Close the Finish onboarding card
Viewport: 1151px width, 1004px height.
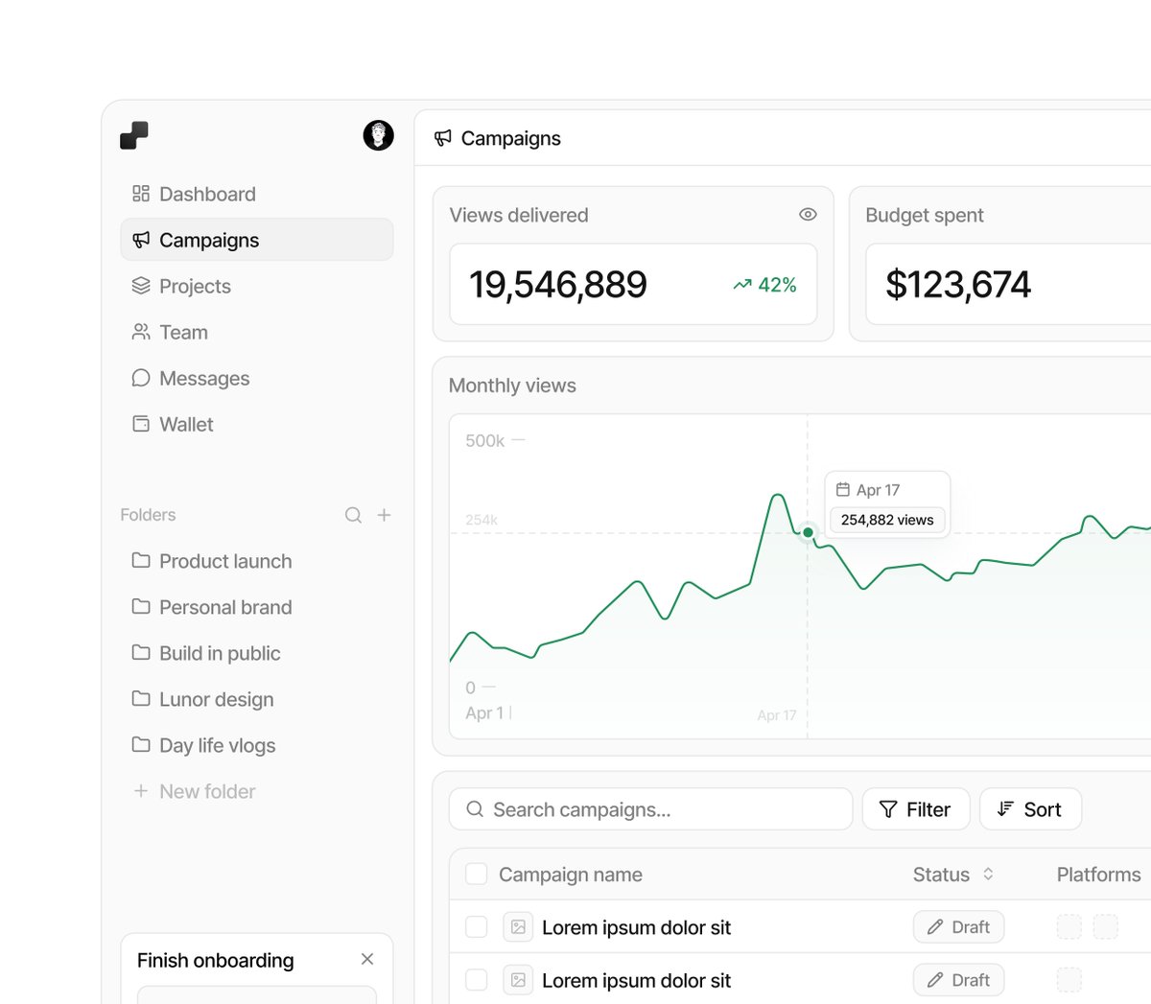click(x=367, y=959)
